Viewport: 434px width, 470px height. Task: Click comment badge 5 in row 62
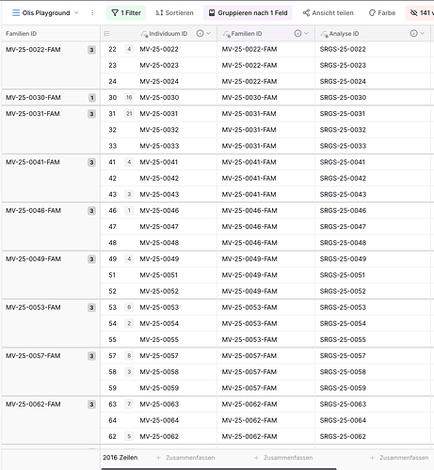pyautogui.click(x=129, y=436)
